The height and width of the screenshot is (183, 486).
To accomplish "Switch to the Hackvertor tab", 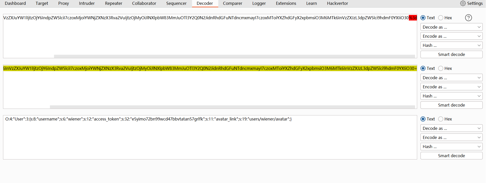I will point(337,3).
